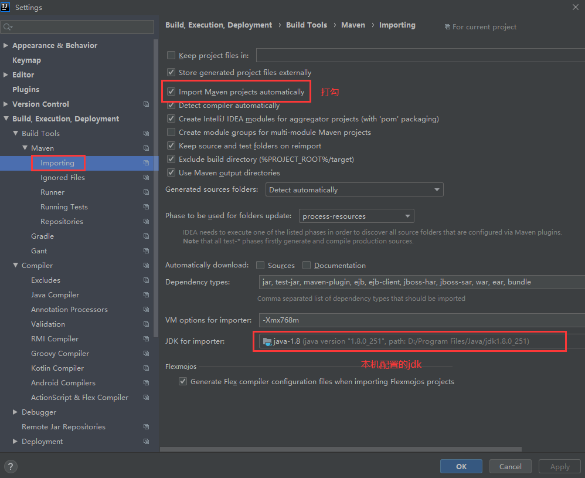Expand the Appearance & Behavior section
Screen dimensions: 585x478
pyautogui.click(x=6, y=45)
